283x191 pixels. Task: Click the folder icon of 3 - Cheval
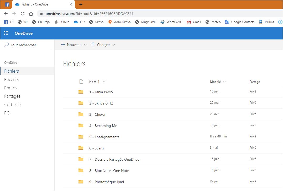point(81,114)
